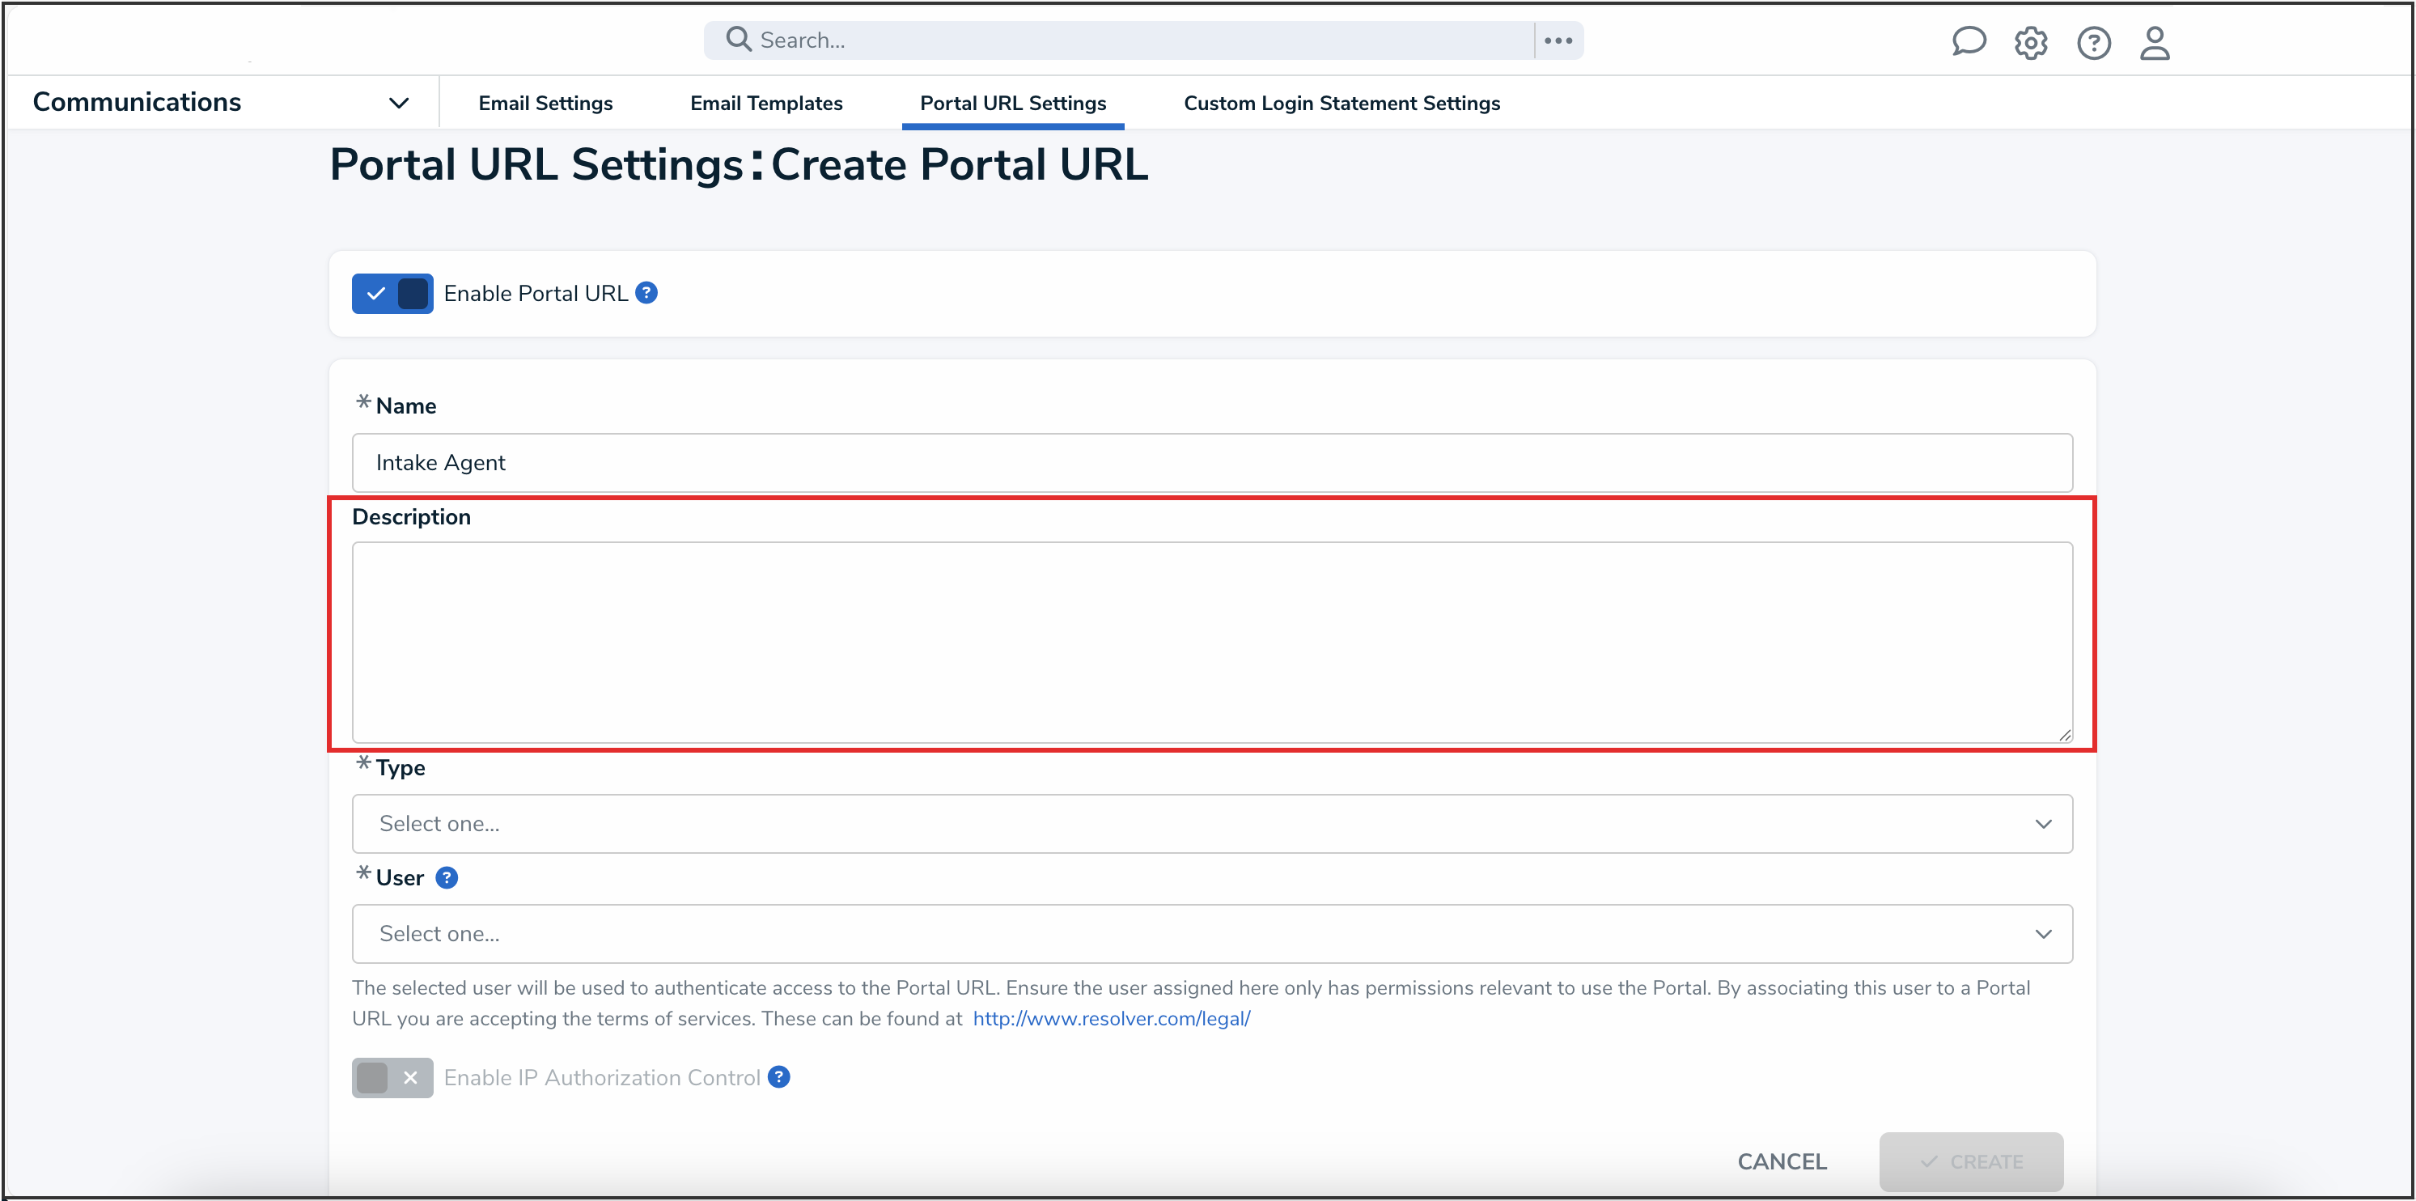Switch to the Email Templates tab
This screenshot has height=1201, width=2416.
(x=766, y=104)
